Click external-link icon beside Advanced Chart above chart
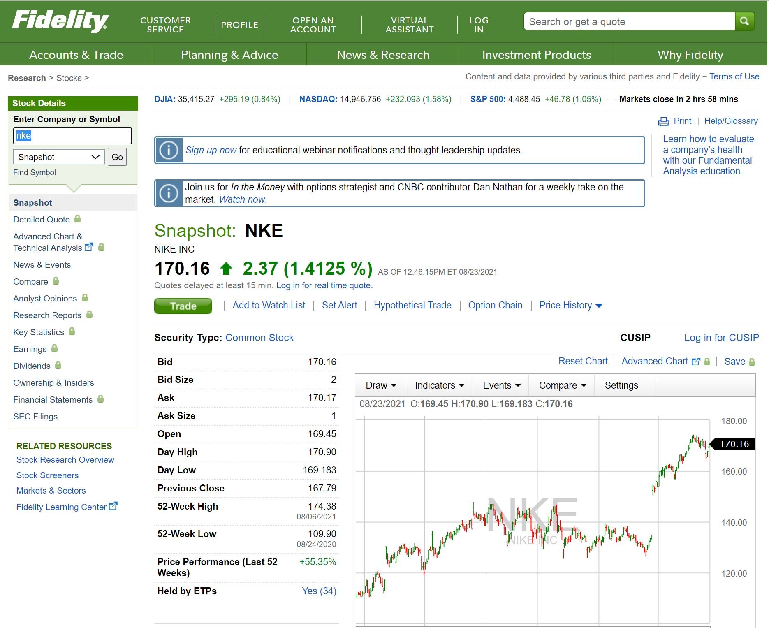 point(696,362)
